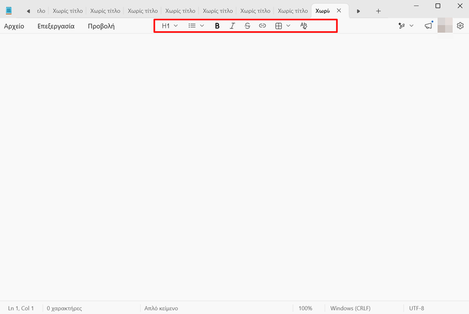Image resolution: width=469 pixels, height=314 pixels.
Task: Toggle italic formatting
Action: point(232,26)
